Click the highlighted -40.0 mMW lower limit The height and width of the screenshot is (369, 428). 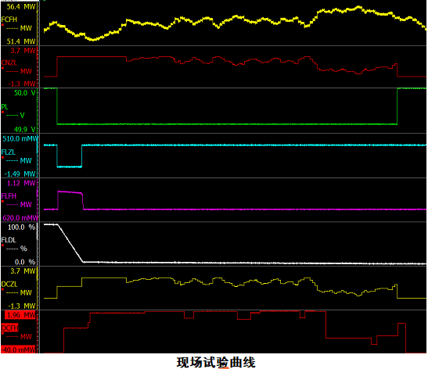19,349
